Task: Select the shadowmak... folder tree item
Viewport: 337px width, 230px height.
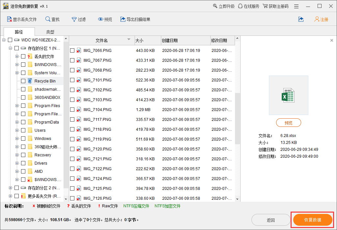Action: (47, 89)
